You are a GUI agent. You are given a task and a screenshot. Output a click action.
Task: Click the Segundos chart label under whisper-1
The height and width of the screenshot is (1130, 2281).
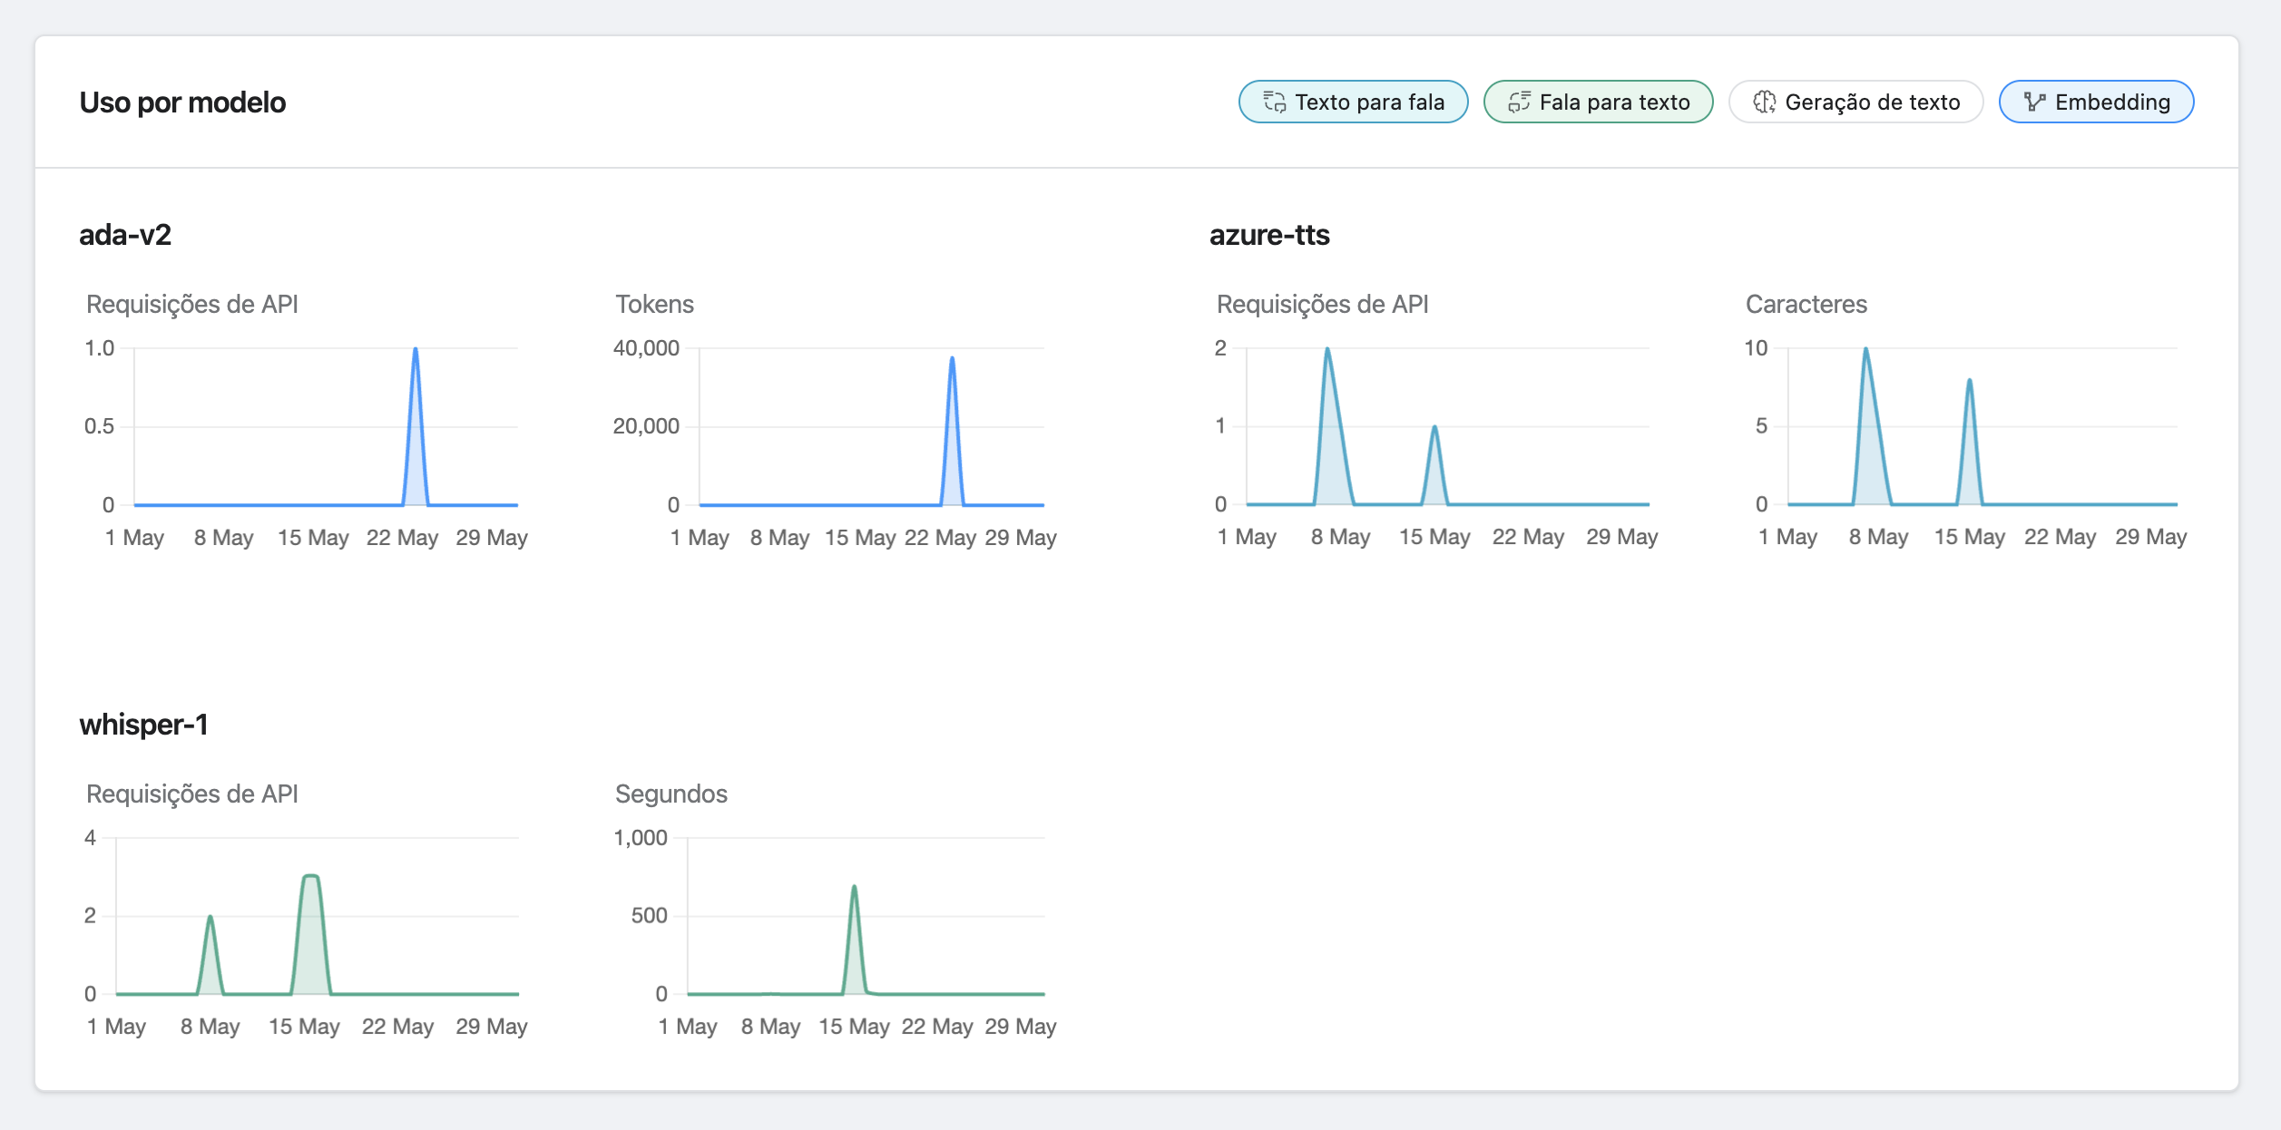[671, 794]
